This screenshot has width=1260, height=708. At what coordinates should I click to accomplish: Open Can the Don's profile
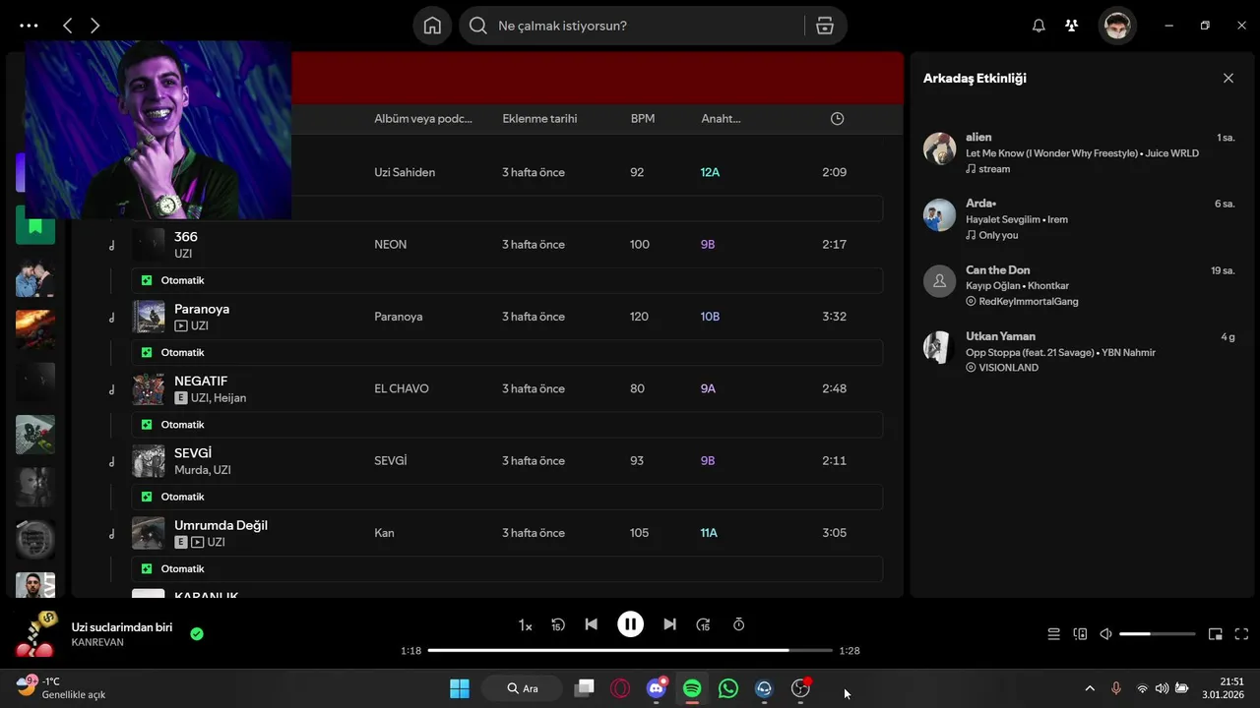click(998, 270)
